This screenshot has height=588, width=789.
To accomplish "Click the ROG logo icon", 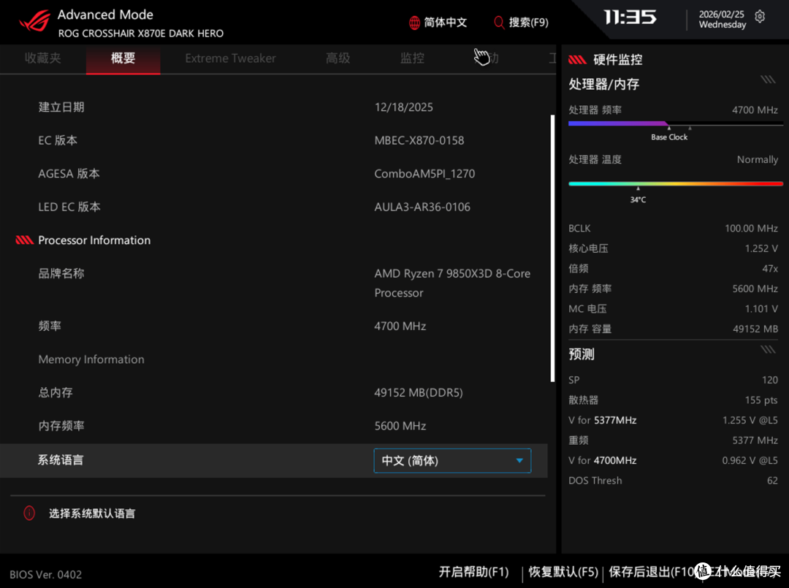I will click(x=35, y=22).
